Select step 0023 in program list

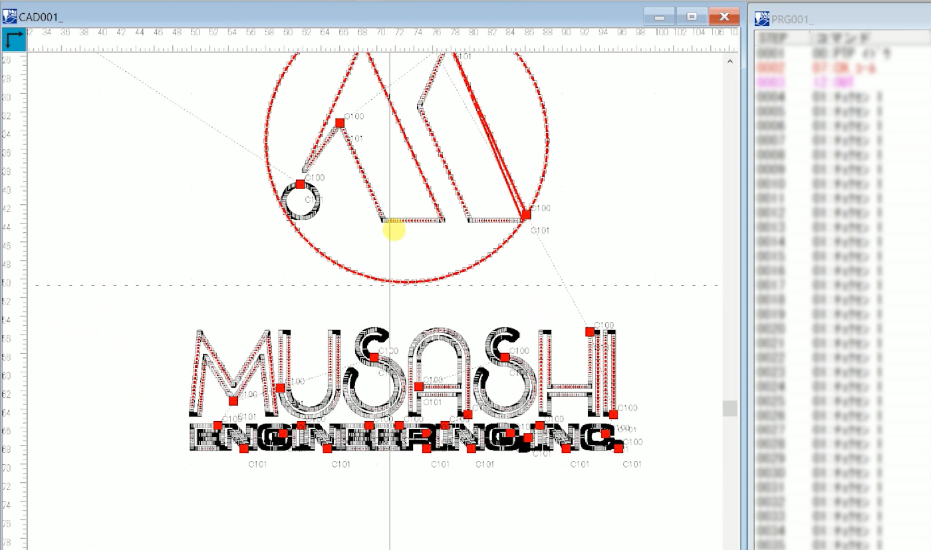coord(843,372)
